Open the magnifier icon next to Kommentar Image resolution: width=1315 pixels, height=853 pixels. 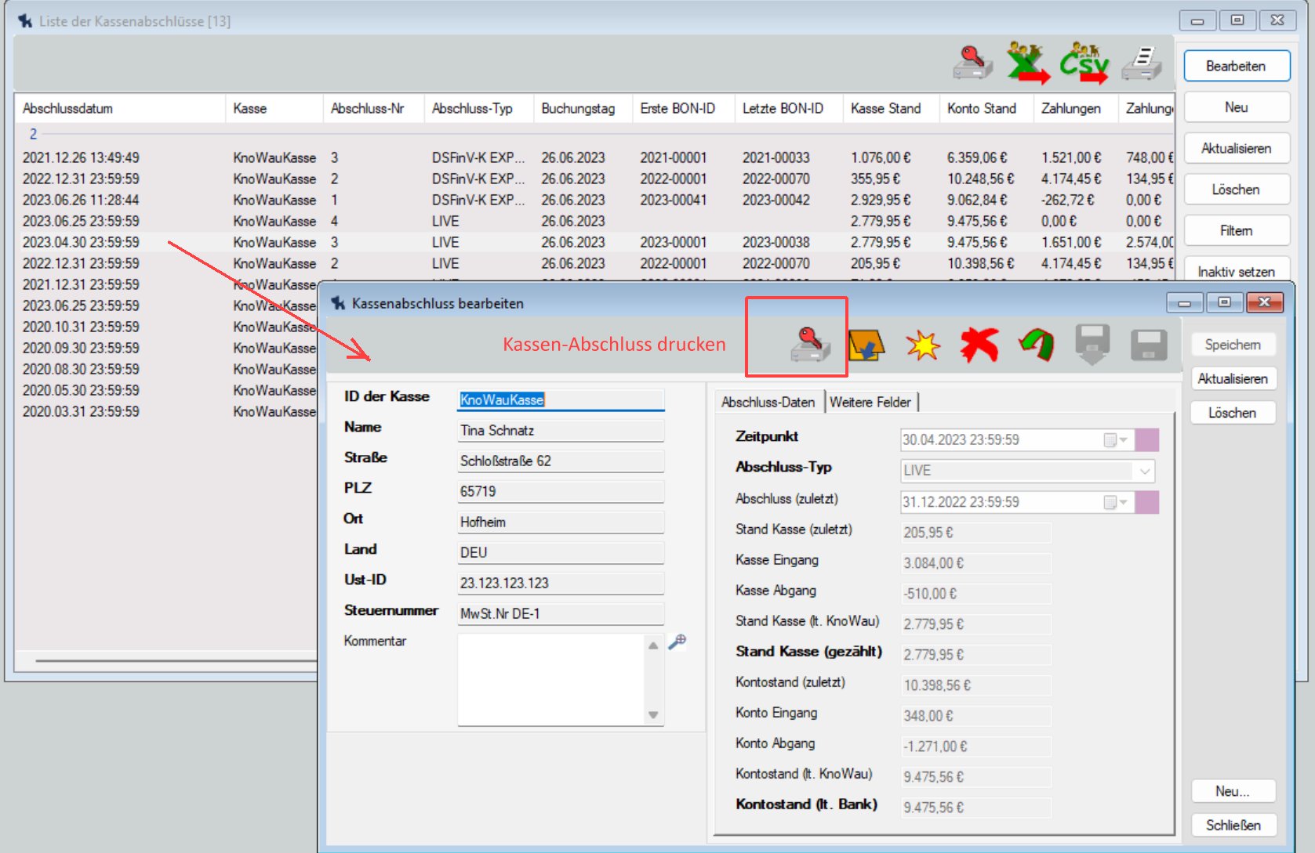point(677,642)
